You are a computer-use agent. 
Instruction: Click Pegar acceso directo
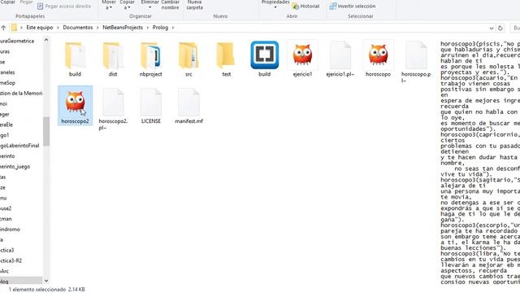tap(64, 7)
